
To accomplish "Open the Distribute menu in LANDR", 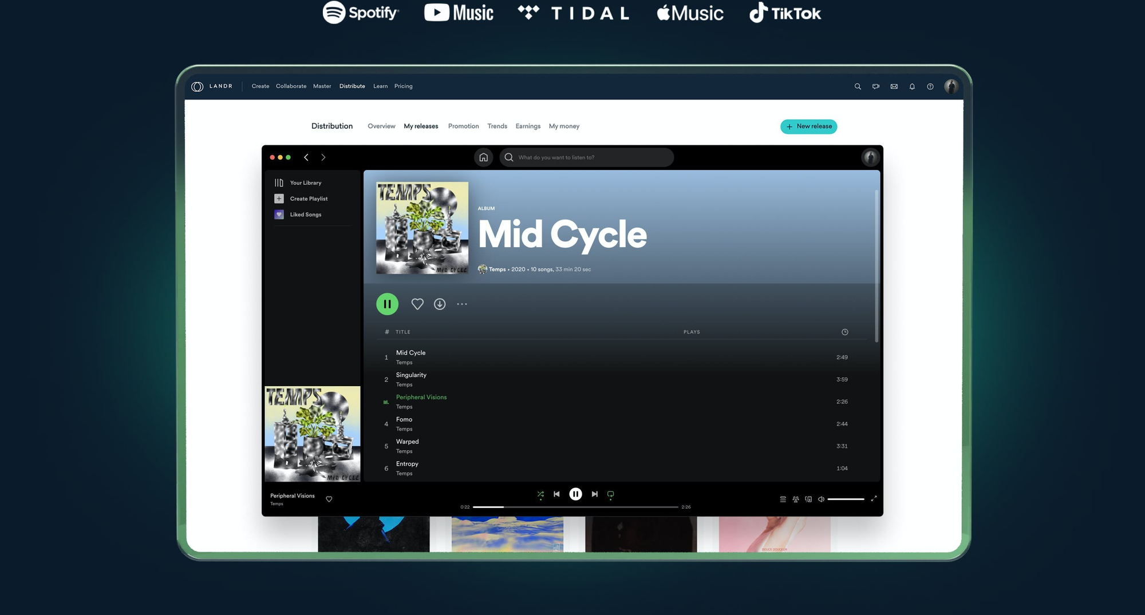I will [352, 86].
